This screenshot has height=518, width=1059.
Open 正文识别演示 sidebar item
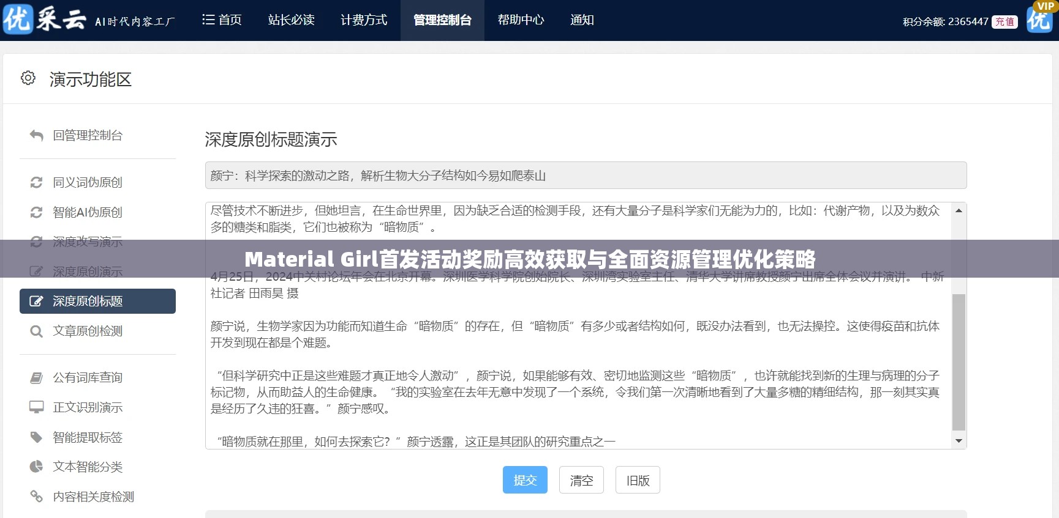[x=88, y=407]
